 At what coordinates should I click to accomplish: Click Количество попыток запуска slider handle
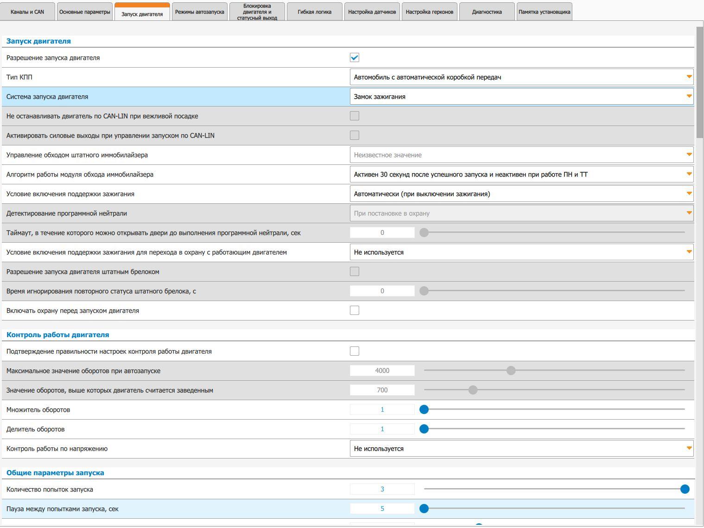685,489
